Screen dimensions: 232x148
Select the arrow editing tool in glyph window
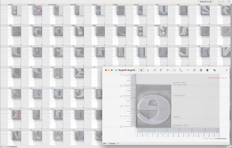[141, 70]
